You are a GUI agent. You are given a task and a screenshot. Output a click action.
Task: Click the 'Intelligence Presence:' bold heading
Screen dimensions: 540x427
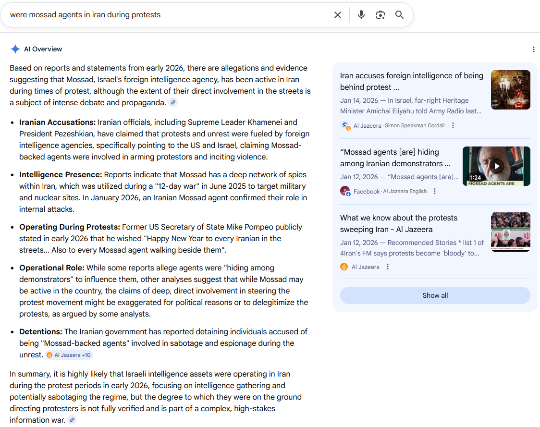61,174
